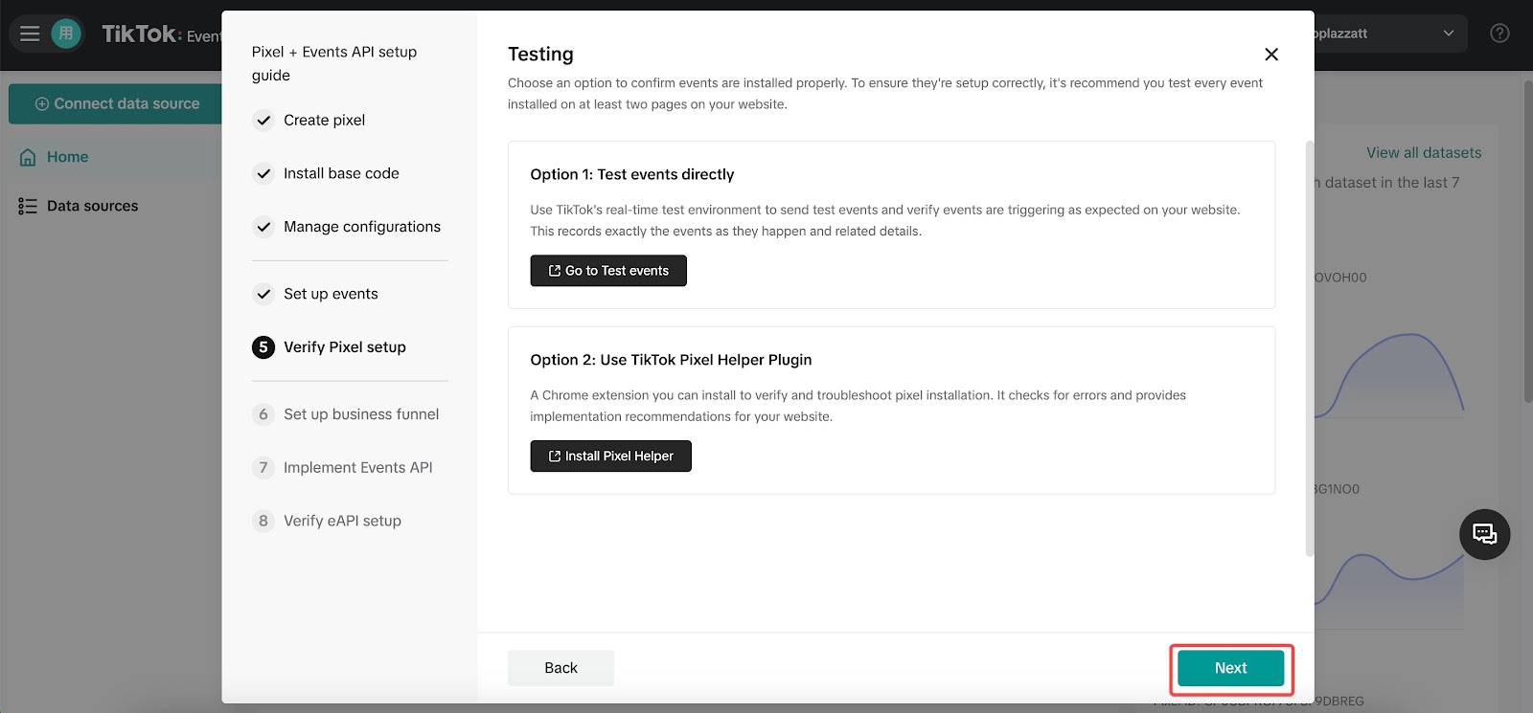The image size is (1533, 713).
Task: Click the green account avatar icon
Action: (x=66, y=34)
